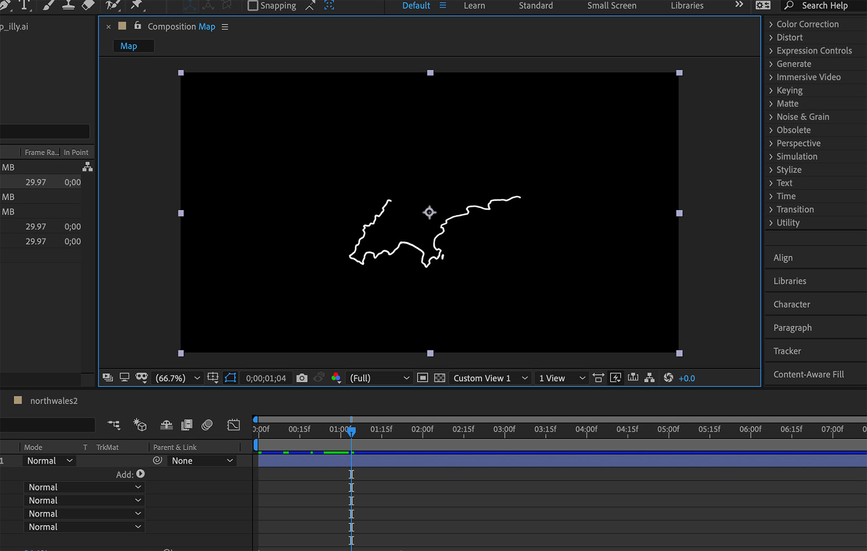
Task: Open the grid and guide options icon
Action: tap(213, 378)
